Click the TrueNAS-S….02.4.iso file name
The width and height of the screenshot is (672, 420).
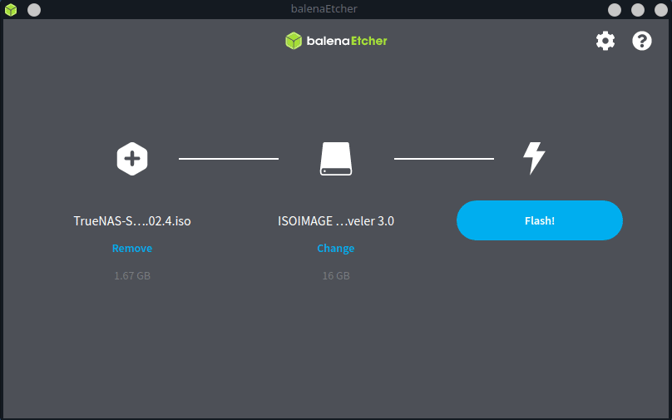coord(132,221)
